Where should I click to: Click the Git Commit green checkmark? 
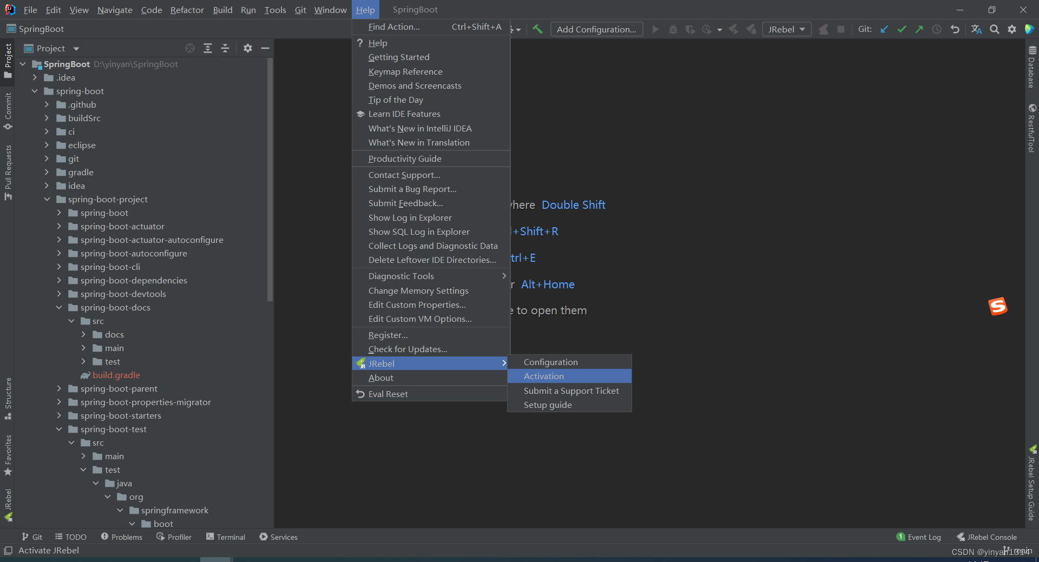click(902, 29)
